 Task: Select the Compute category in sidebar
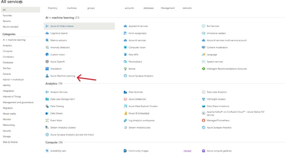point(7,51)
